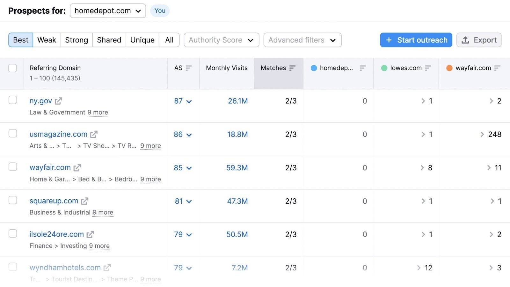Click the orange wayfair.com color dot

[449, 68]
